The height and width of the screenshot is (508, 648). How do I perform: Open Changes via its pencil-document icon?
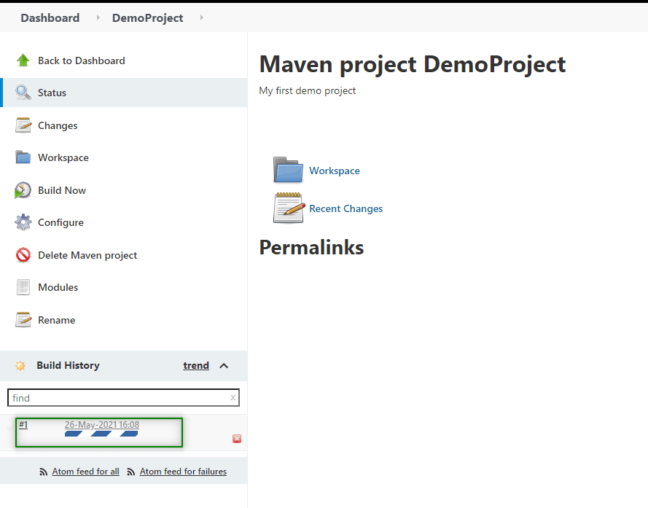(22, 125)
